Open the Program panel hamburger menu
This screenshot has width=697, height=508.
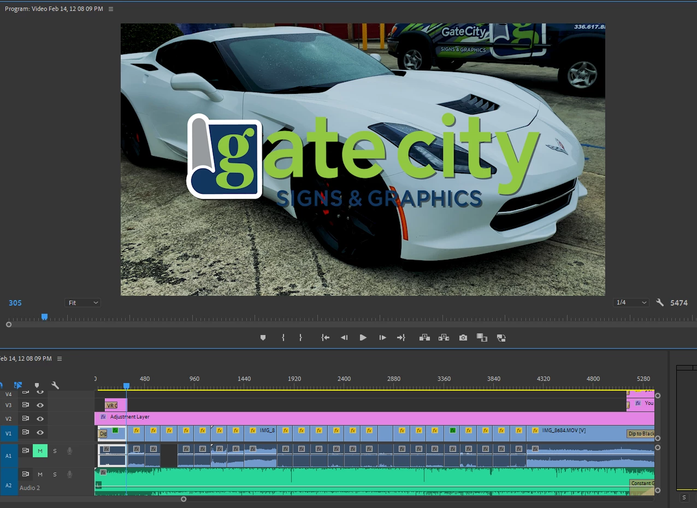111,9
